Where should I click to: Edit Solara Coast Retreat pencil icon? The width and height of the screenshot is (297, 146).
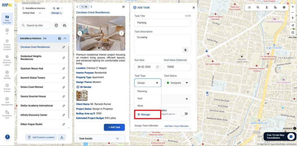point(64,87)
